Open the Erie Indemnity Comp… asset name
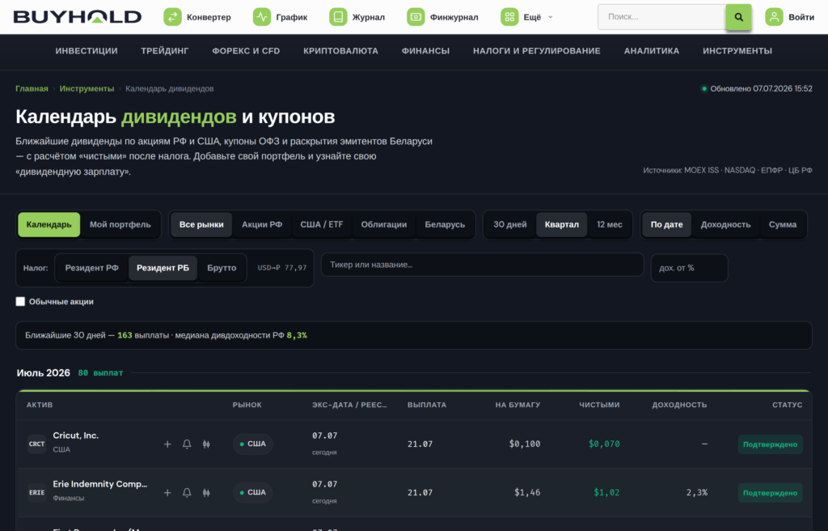The height and width of the screenshot is (531, 828). coord(99,485)
